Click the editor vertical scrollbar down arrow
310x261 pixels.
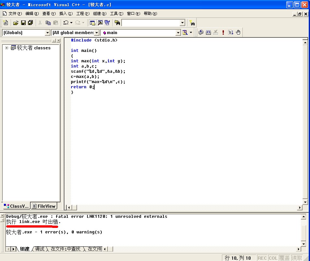[x=305, y=202]
